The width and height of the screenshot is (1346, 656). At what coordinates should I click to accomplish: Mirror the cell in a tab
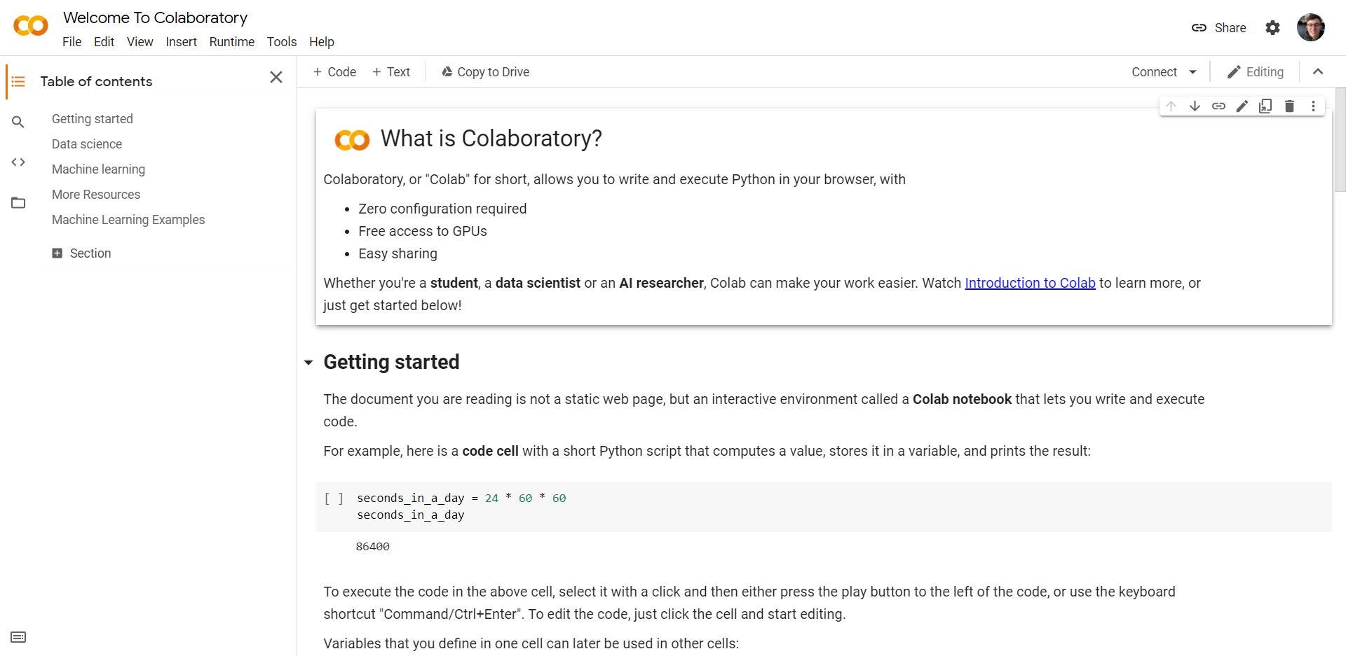pyautogui.click(x=1265, y=106)
